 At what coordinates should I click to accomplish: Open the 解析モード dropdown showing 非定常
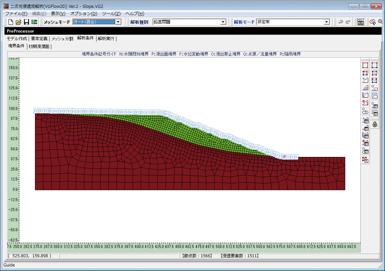(x=327, y=22)
